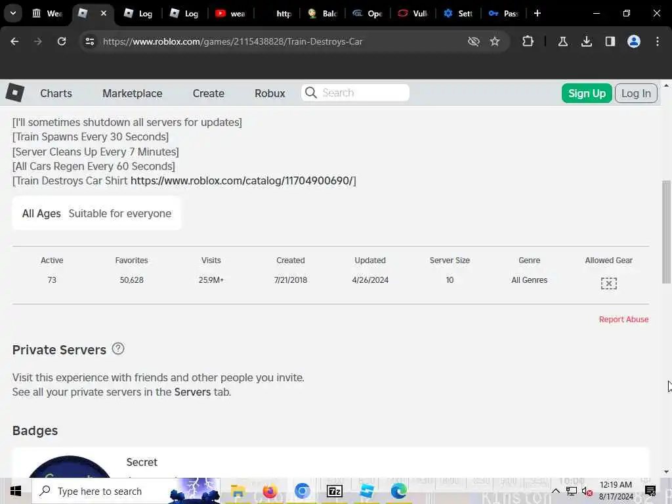Click the green Sign Up button

point(587,93)
